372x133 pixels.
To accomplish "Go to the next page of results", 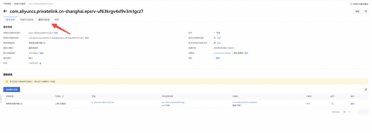I will coord(366,112).
